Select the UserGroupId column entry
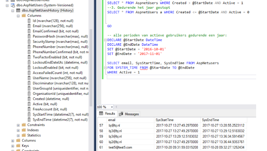 tap(60, 89)
